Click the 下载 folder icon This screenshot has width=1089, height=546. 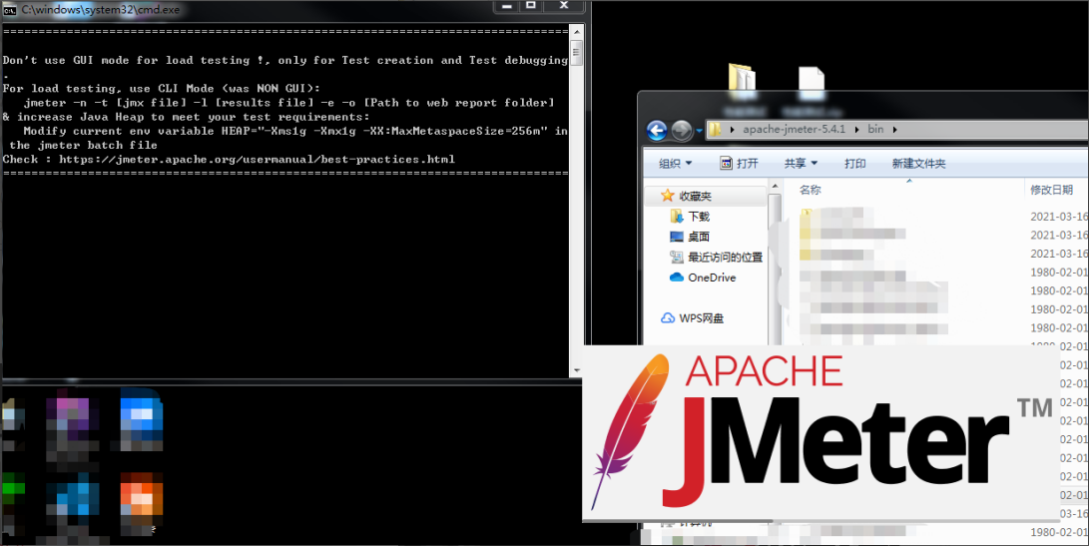677,217
